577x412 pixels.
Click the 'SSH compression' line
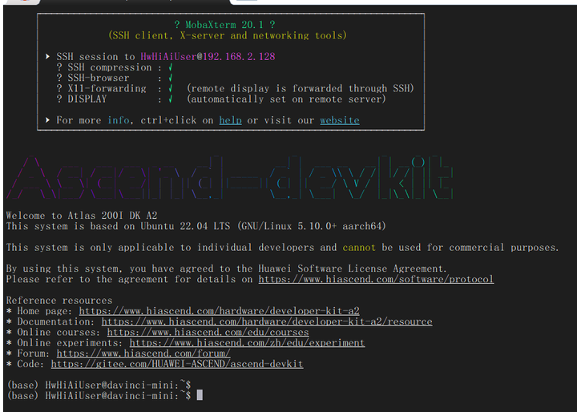(115, 67)
